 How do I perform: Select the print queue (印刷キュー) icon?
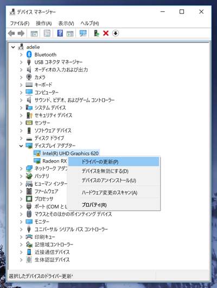[x=29, y=237]
